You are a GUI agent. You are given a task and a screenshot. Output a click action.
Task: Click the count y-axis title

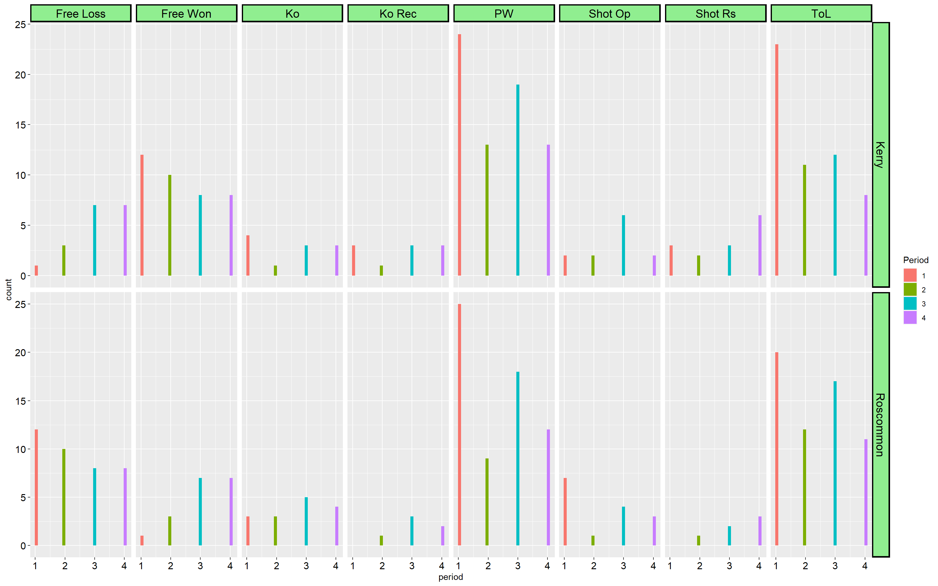(9, 290)
